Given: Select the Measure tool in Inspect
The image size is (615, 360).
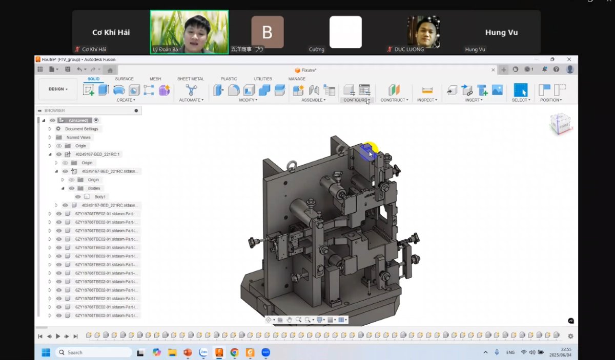Looking at the screenshot, I should coord(427,90).
